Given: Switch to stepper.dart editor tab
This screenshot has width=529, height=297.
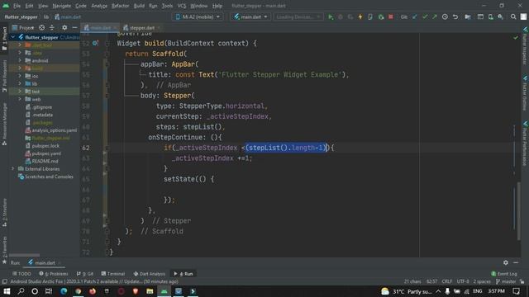Looking at the screenshot, I should (141, 27).
